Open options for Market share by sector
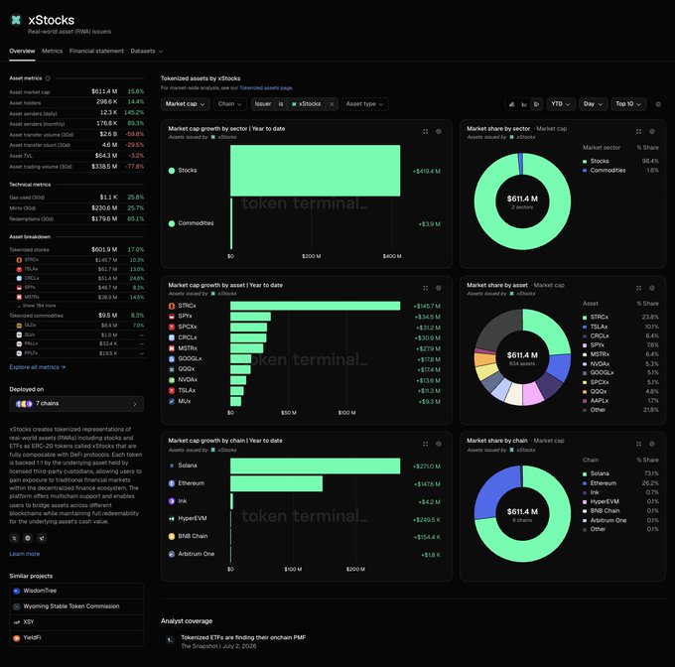Image resolution: width=675 pixels, height=667 pixels. 652,131
